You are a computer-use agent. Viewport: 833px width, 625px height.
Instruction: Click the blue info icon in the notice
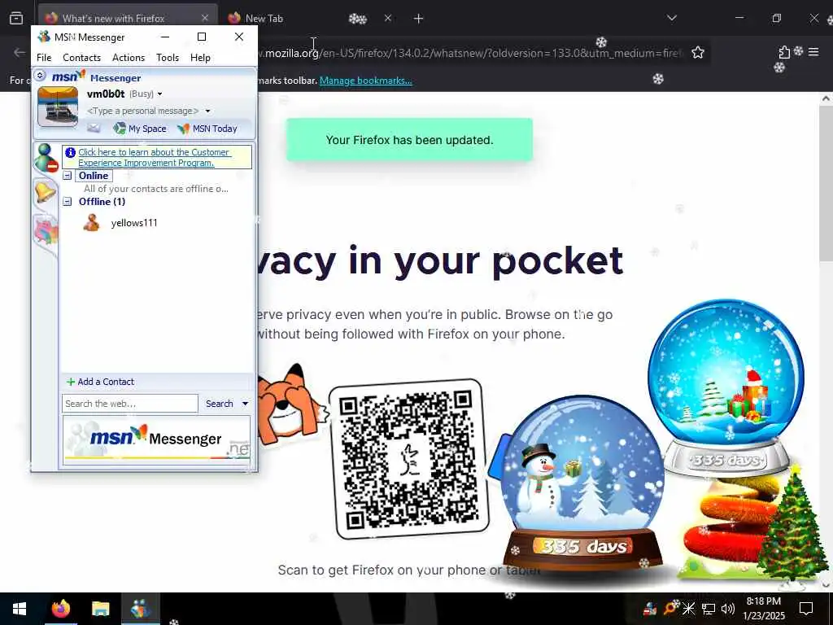click(x=70, y=152)
